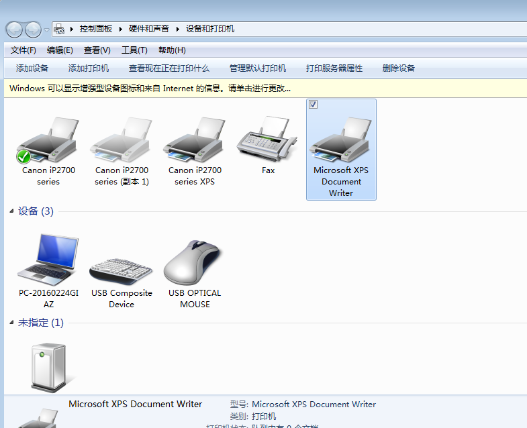Open the 工具(T) menu

tap(134, 50)
